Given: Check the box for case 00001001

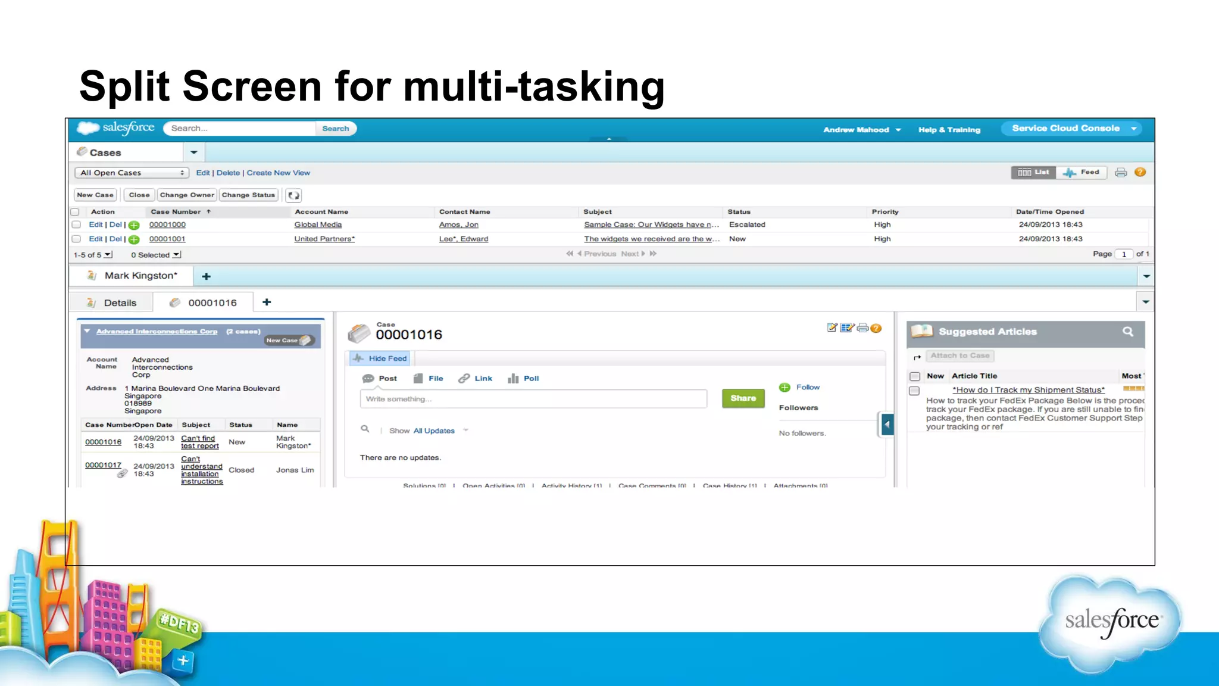Looking at the screenshot, I should click(x=76, y=239).
